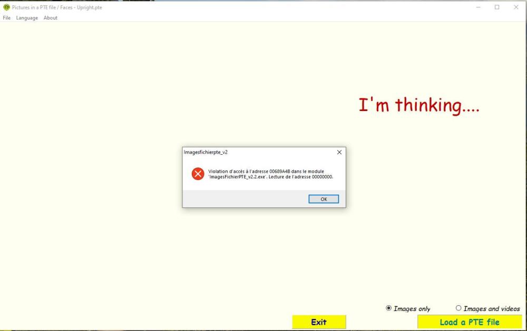Click the yellow Exit button
Image resolution: width=527 pixels, height=331 pixels.
pos(319,322)
